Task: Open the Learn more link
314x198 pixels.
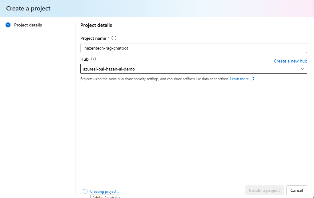Action: point(239,79)
